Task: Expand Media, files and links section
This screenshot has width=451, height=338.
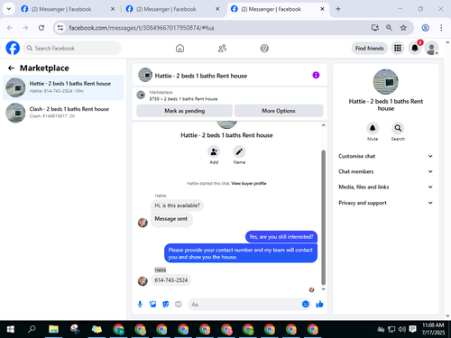Action: [x=385, y=187]
